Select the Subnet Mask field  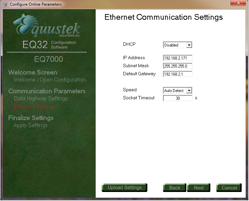177,66
